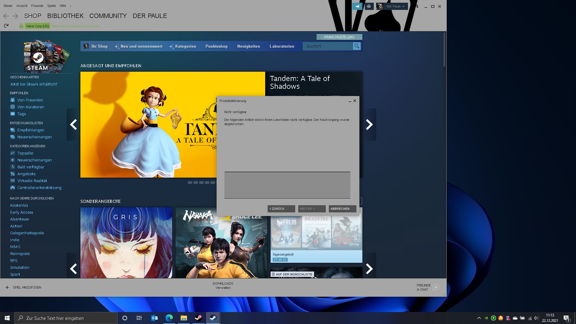Focus the Suchen store search field
This screenshot has height=324, width=576.
(x=328, y=46)
